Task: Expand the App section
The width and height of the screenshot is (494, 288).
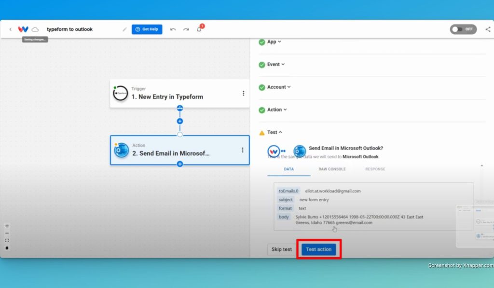Action: coord(274,41)
